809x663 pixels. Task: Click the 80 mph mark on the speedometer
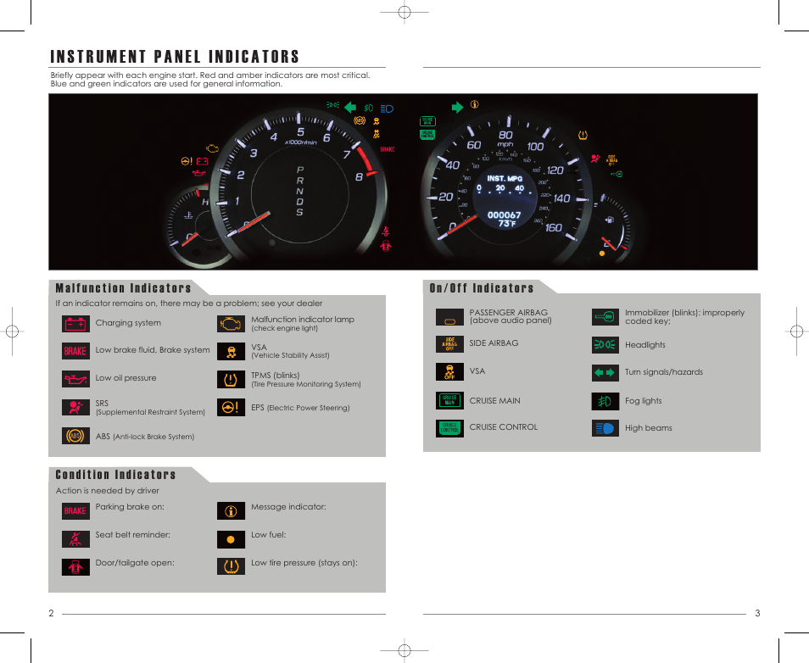[505, 135]
